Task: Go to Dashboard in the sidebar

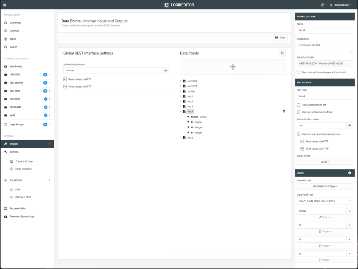Action: pos(15,23)
